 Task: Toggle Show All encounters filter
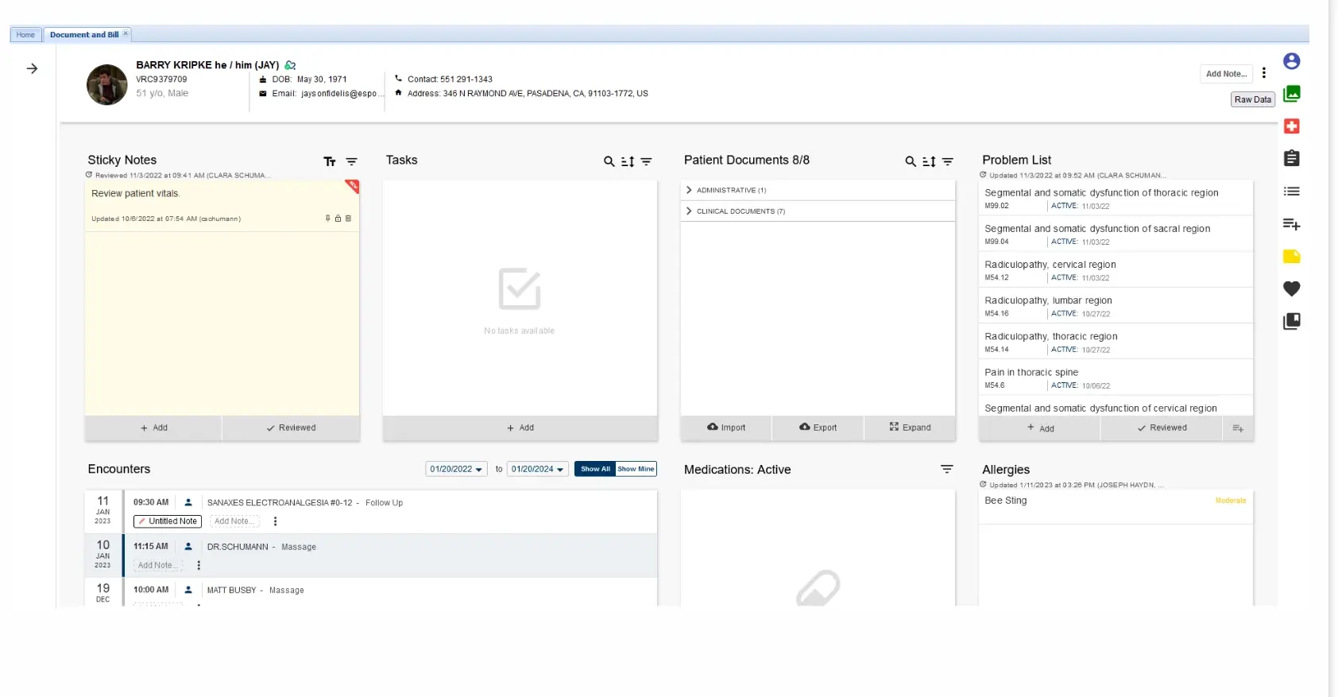595,469
